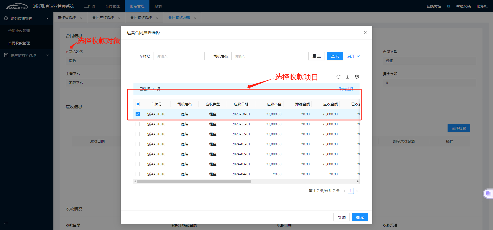Click the 押金余额 field showing 0
This screenshot has width=493, height=230.
pos(430,83)
